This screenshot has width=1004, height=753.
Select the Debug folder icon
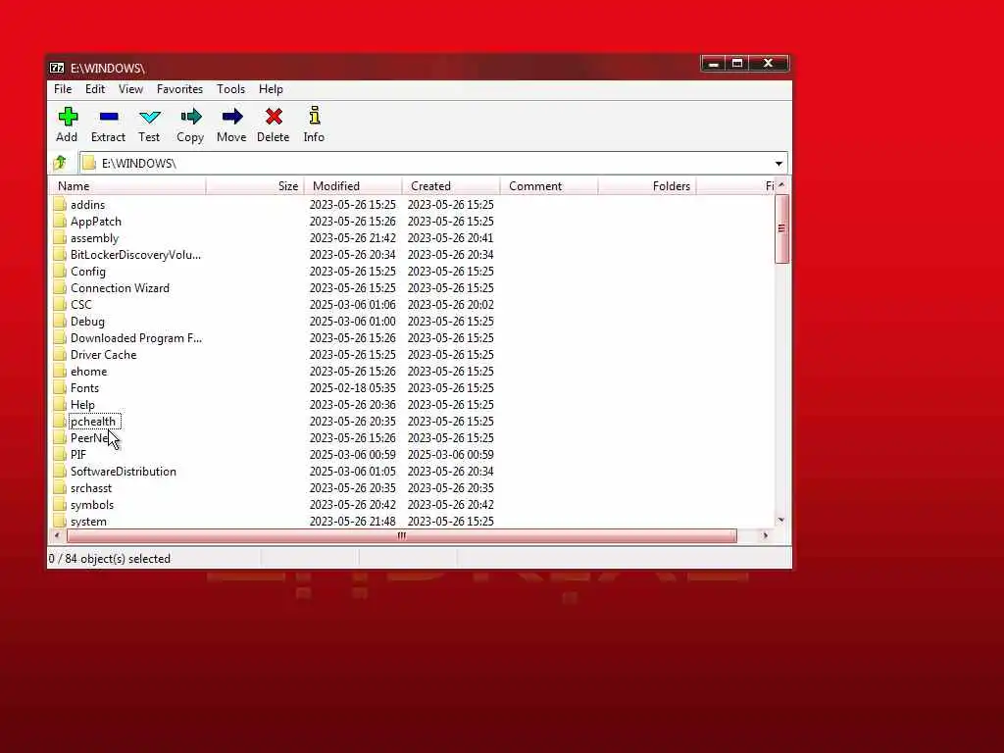coord(60,321)
